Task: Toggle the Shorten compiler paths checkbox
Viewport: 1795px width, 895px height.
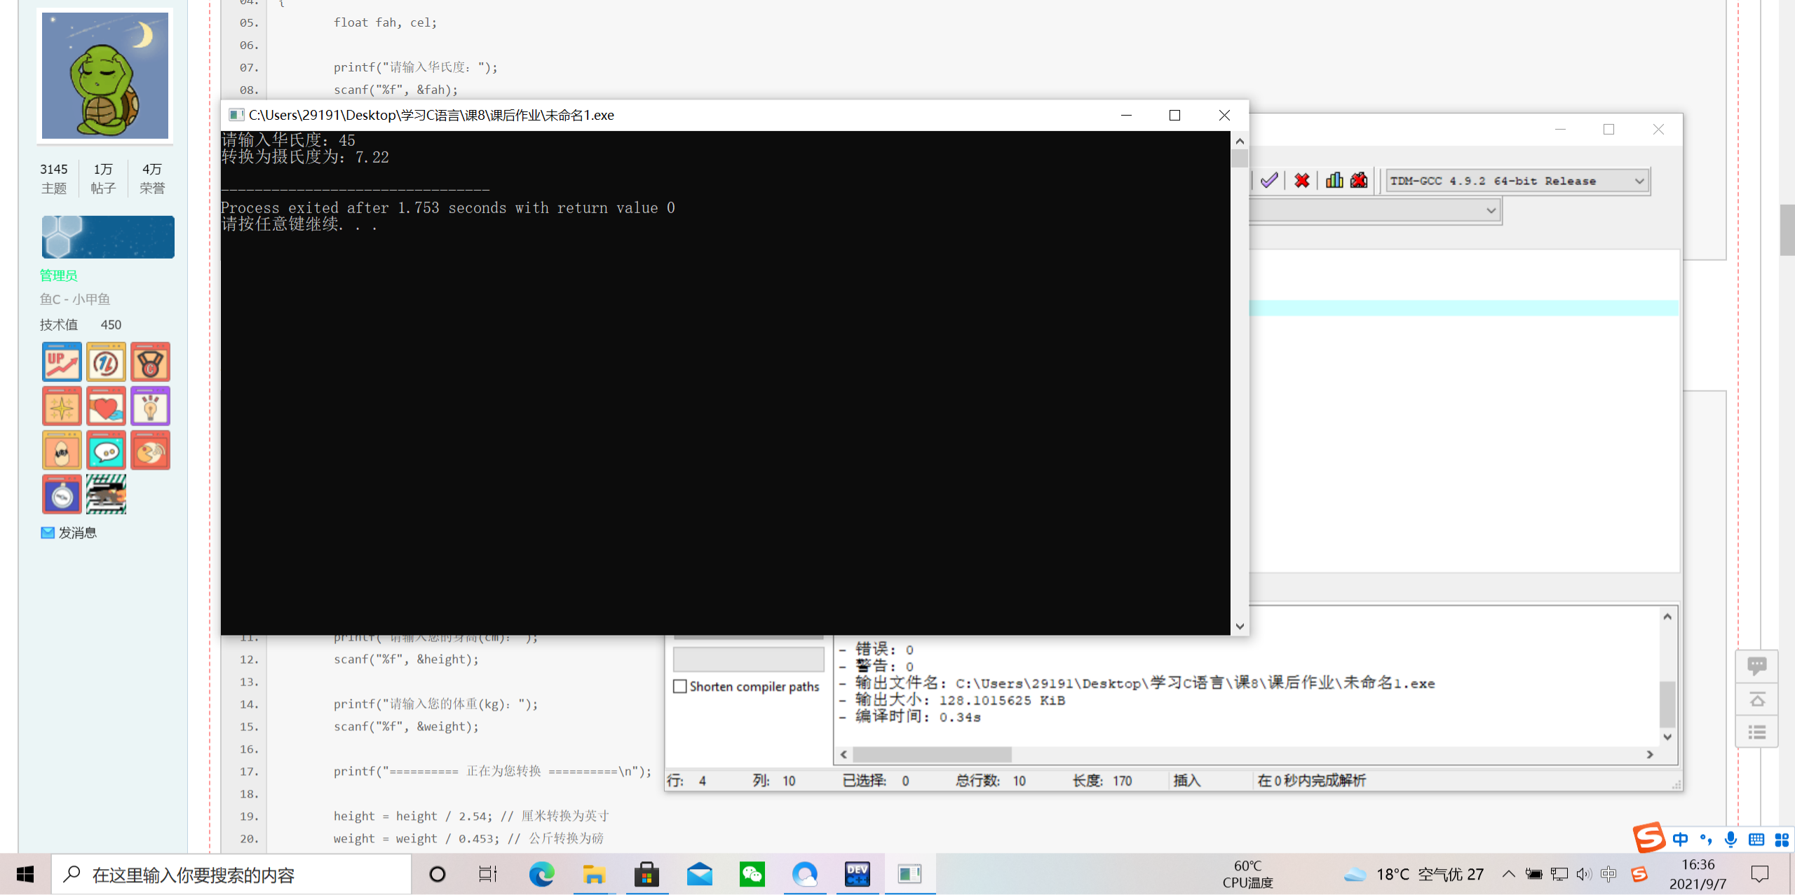Action: pos(679,687)
